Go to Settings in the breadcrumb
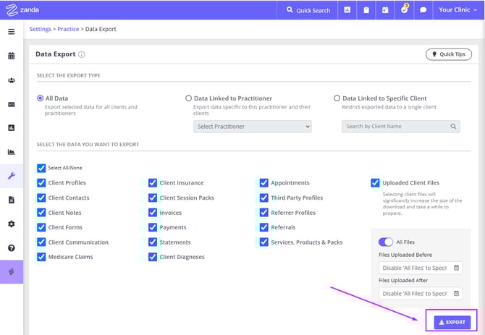Viewport: 485px width, 335px height. click(41, 29)
